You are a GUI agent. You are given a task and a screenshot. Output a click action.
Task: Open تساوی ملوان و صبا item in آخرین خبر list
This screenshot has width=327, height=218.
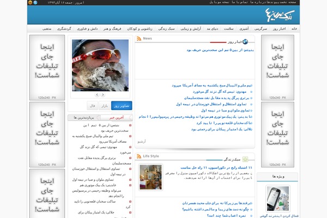point(93,180)
